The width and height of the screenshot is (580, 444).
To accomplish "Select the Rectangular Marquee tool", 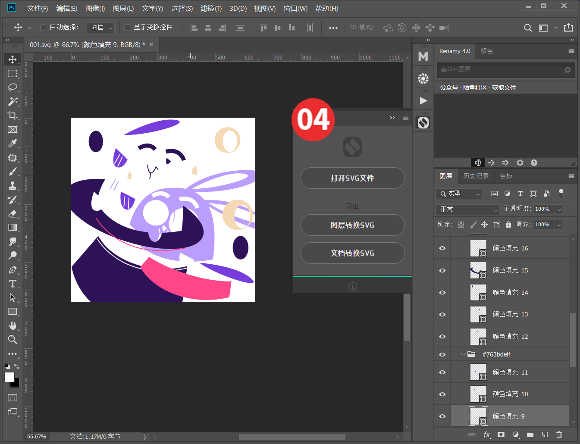I will 13,74.
